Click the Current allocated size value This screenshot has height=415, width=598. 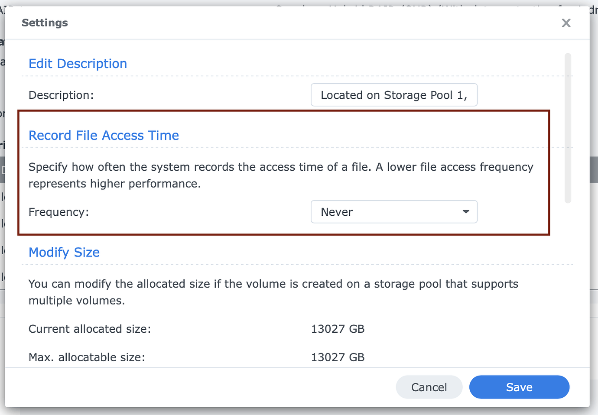point(338,329)
